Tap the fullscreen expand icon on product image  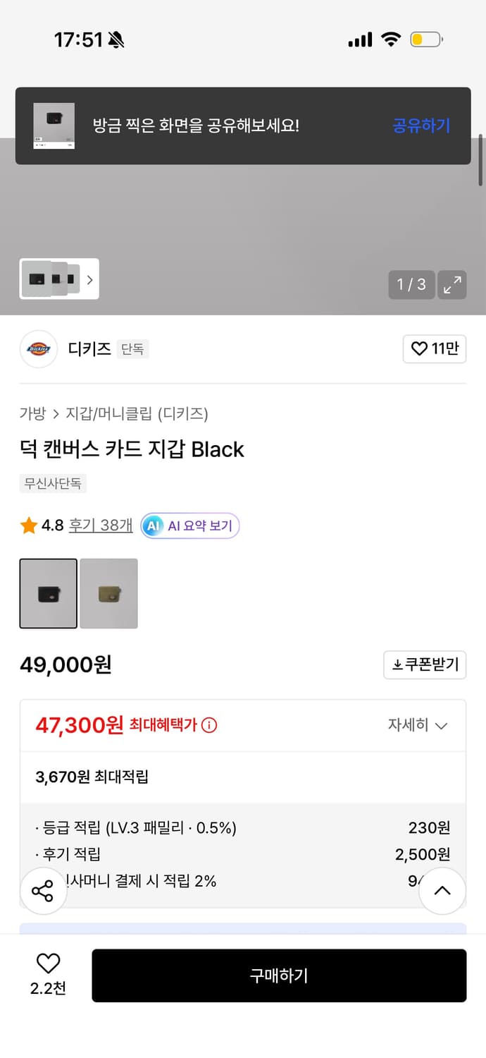tap(452, 285)
